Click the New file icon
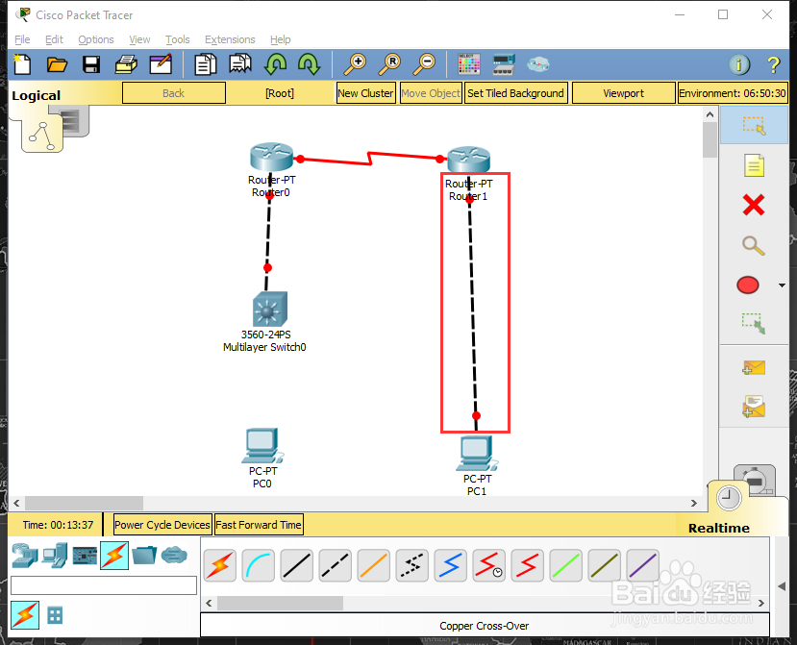Viewport: 797px width, 645px height. 22,64
